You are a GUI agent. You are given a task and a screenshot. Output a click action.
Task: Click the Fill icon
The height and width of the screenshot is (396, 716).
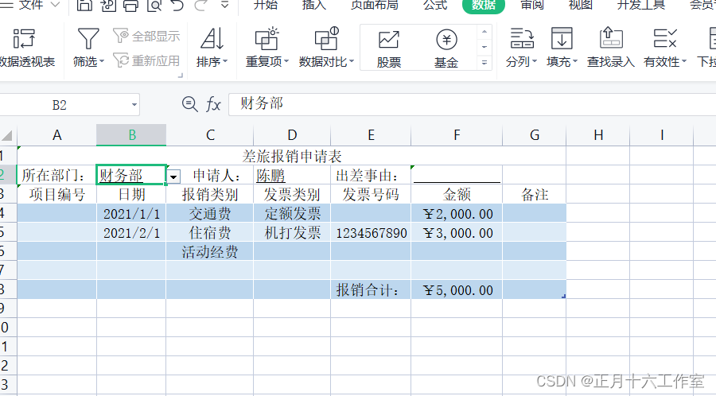(562, 39)
